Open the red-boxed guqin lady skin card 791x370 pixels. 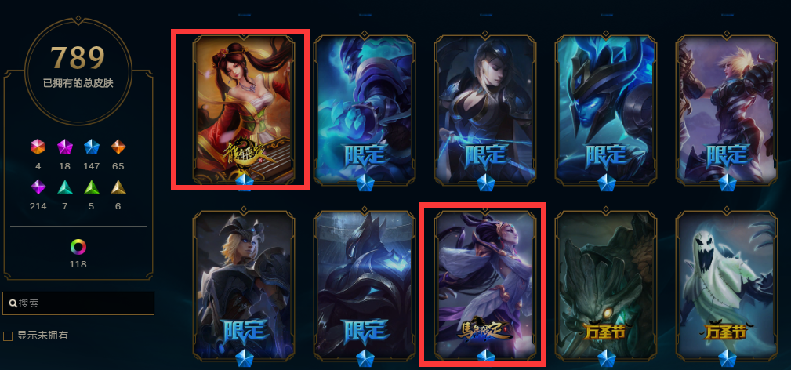[244, 109]
